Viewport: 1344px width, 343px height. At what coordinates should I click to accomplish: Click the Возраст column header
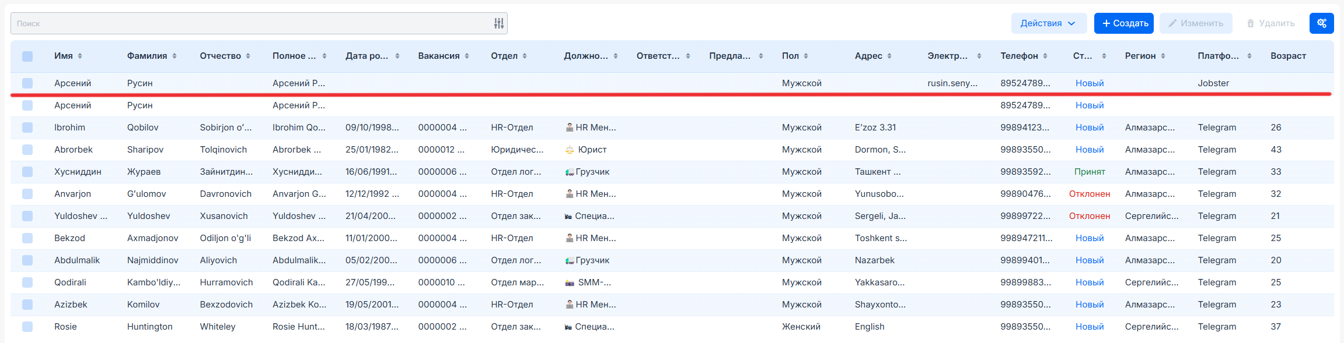(x=1288, y=56)
